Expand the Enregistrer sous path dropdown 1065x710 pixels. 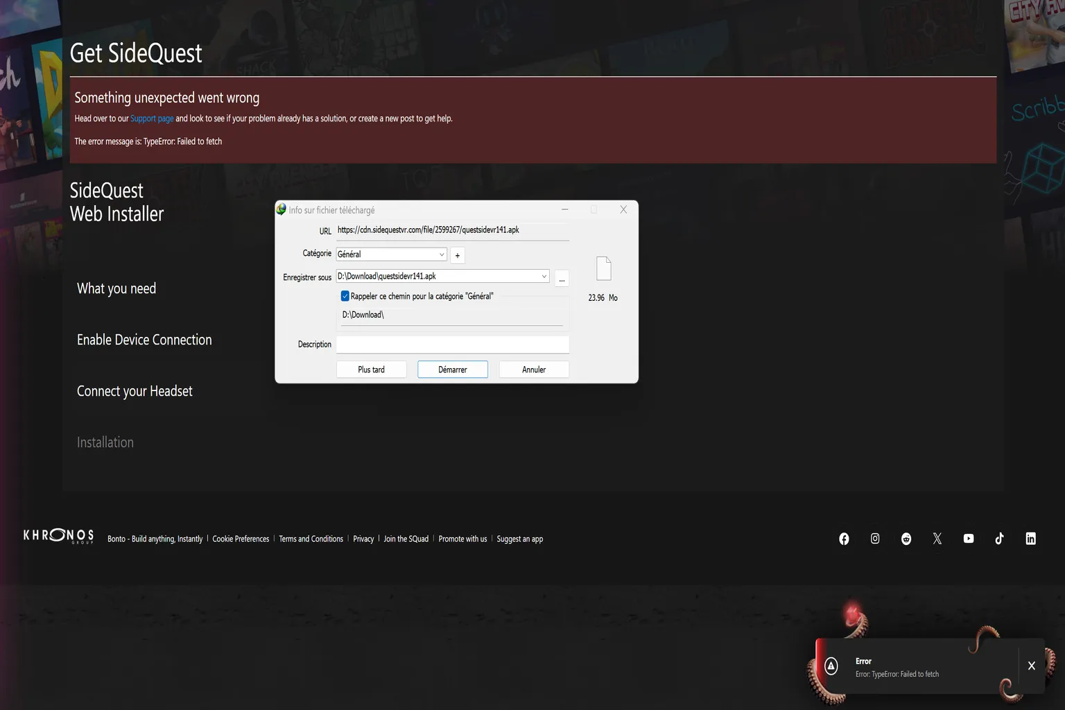click(544, 276)
